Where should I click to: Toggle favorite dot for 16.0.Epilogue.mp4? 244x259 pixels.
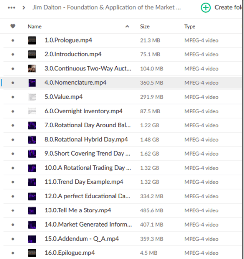13,253
